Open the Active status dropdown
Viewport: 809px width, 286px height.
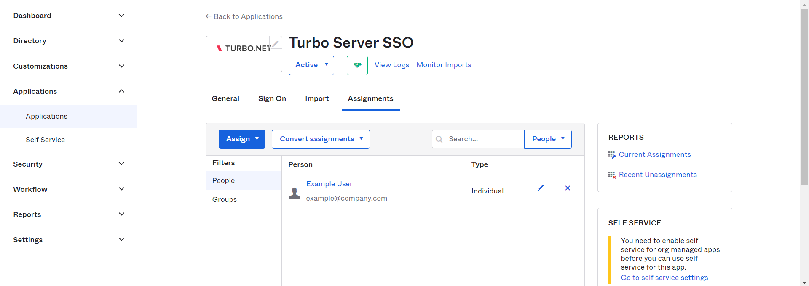(311, 65)
